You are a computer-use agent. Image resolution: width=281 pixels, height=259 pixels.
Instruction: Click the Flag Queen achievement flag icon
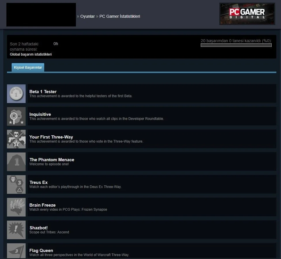pos(16,251)
